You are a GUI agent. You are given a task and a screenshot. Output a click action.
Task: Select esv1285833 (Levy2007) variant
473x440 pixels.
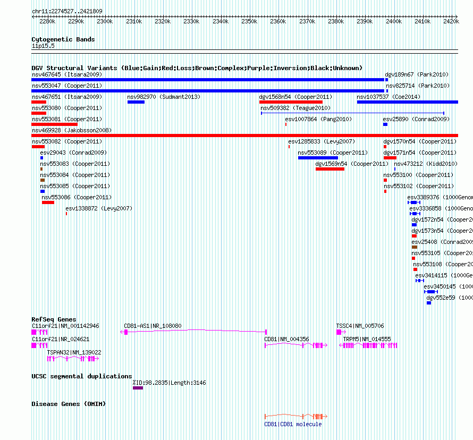coord(289,147)
